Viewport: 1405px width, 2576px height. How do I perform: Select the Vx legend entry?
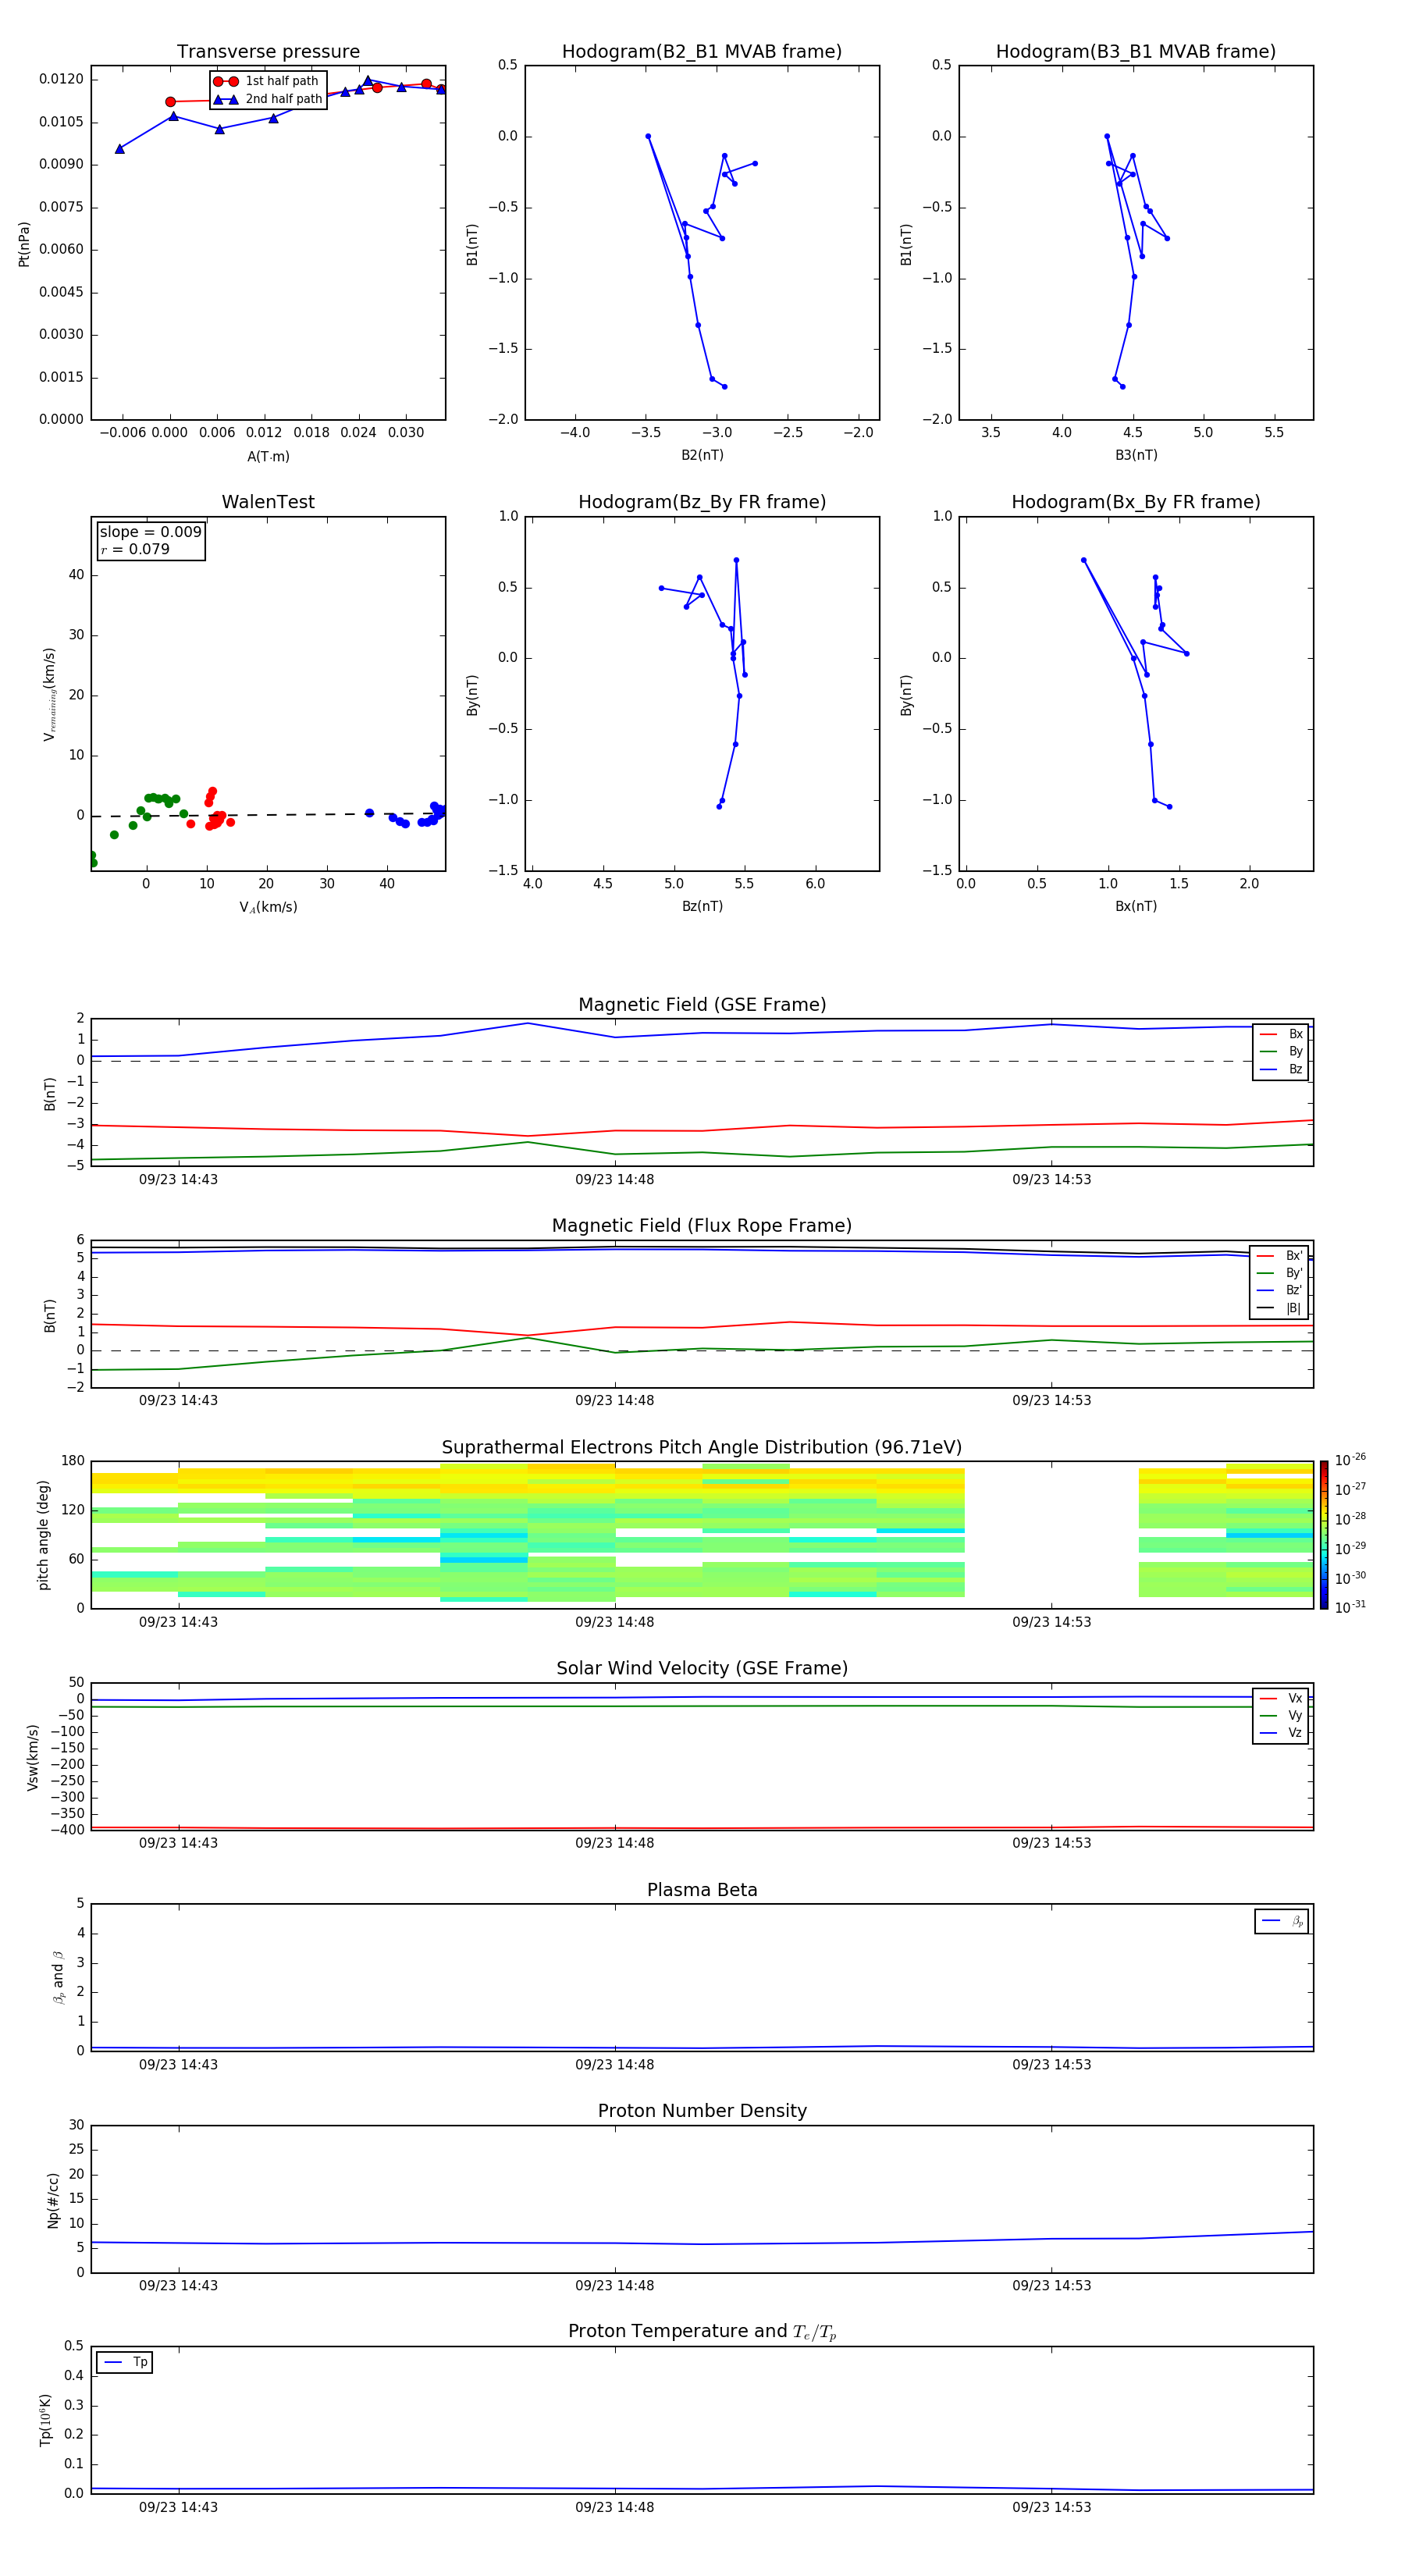tap(1281, 1698)
